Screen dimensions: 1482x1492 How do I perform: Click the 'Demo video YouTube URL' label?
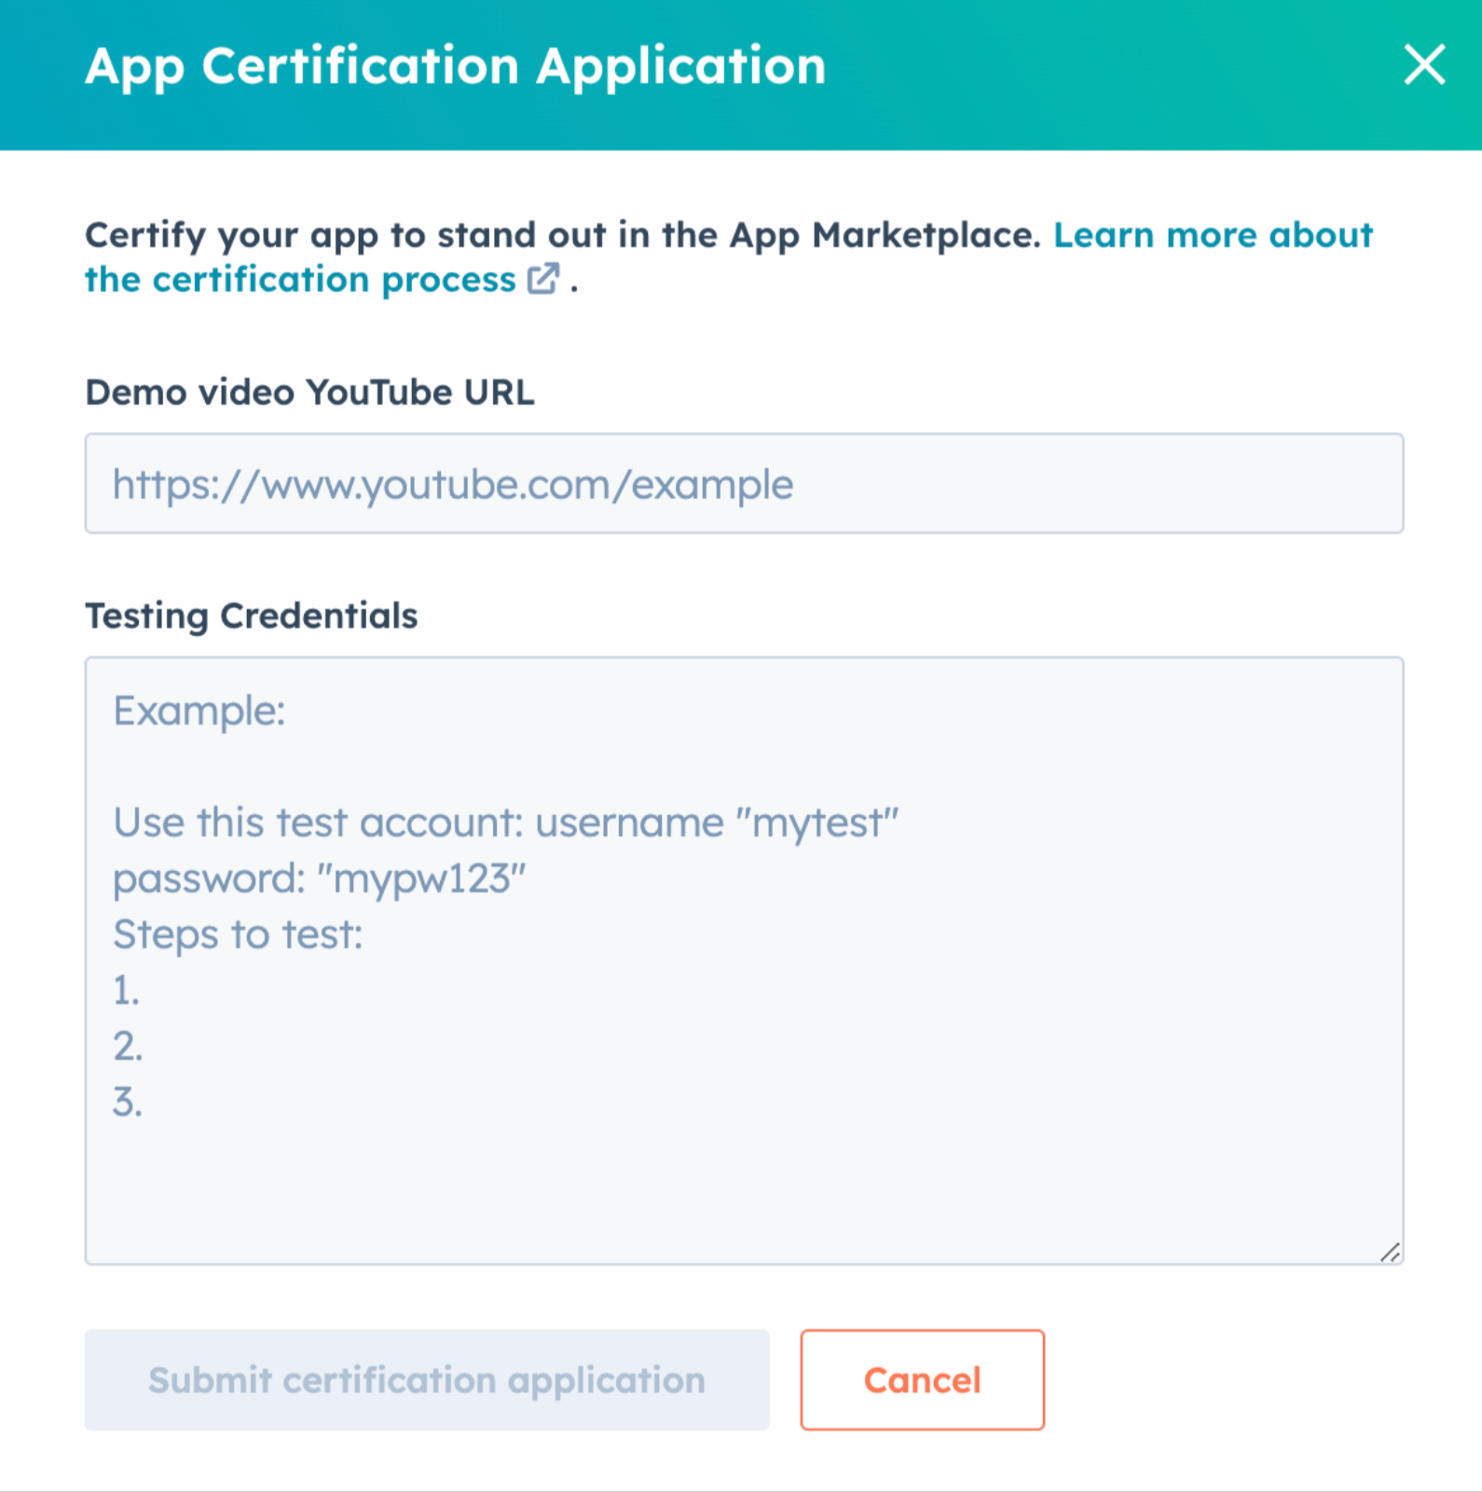click(x=309, y=393)
